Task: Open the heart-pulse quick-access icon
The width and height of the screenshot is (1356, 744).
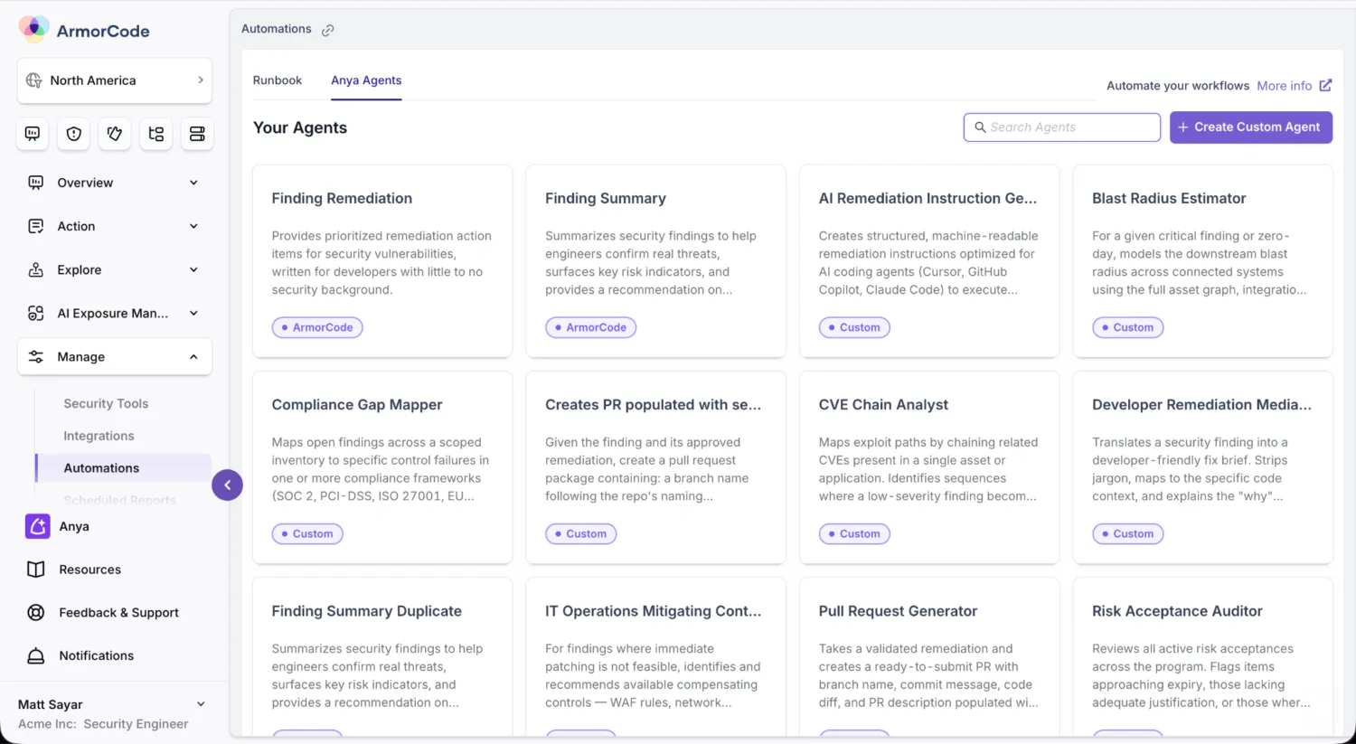Action: point(115,134)
